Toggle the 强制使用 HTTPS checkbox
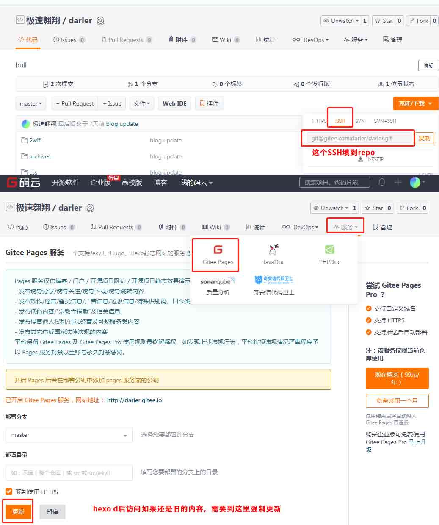This screenshot has height=525, width=439. [x=9, y=492]
